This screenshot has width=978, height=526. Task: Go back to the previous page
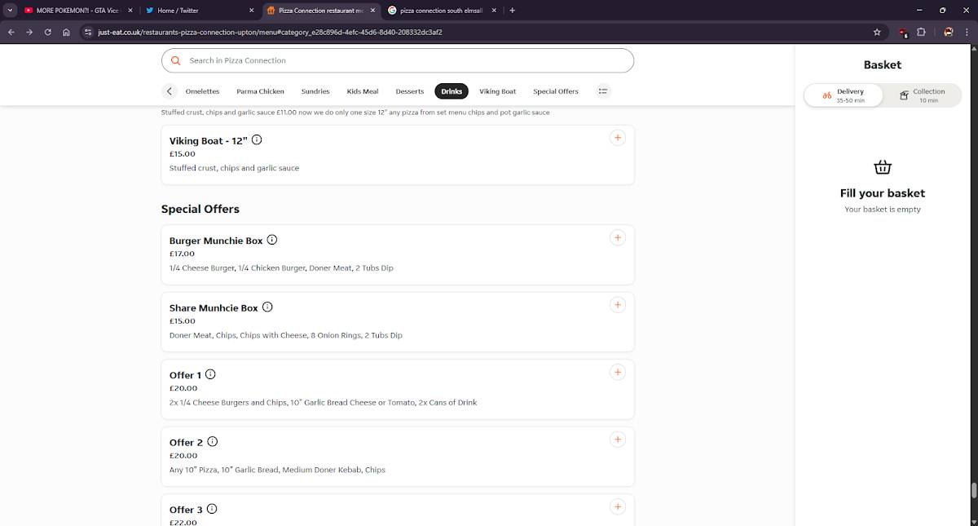point(11,33)
